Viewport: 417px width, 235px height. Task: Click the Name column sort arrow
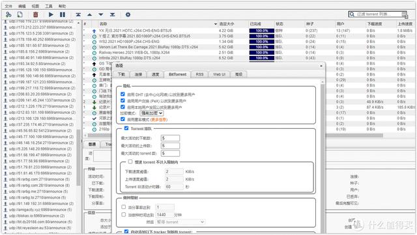coord(216,24)
